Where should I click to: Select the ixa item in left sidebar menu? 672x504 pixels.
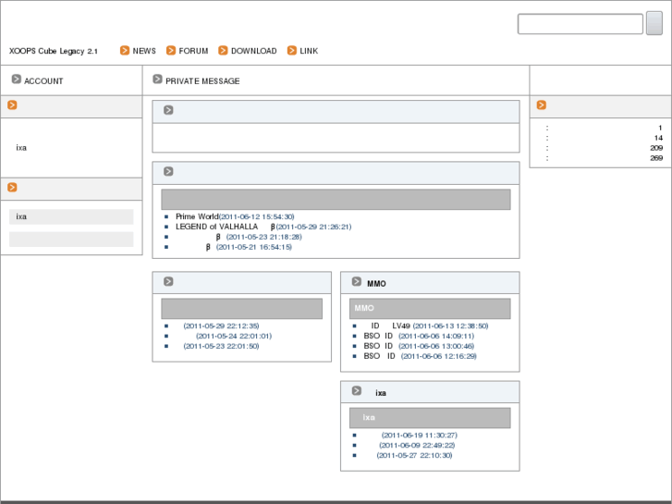coord(71,216)
